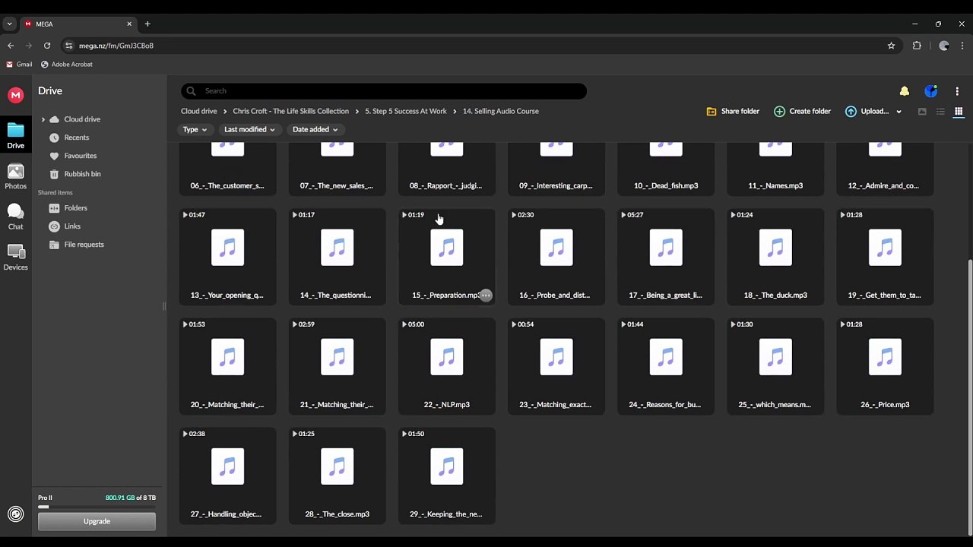The width and height of the screenshot is (973, 547).
Task: Select 11_-_Names.mp3 file name
Action: [775, 185]
